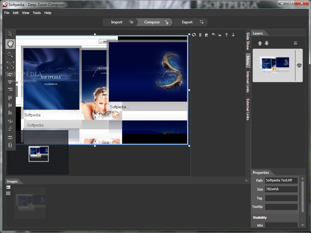311x233 pixels.
Task: Click the align top edges icon
Action: pos(10,98)
